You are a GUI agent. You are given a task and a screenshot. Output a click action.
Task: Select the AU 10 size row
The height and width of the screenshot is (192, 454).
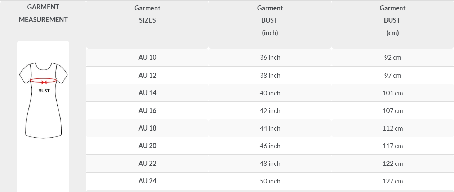coord(147,58)
